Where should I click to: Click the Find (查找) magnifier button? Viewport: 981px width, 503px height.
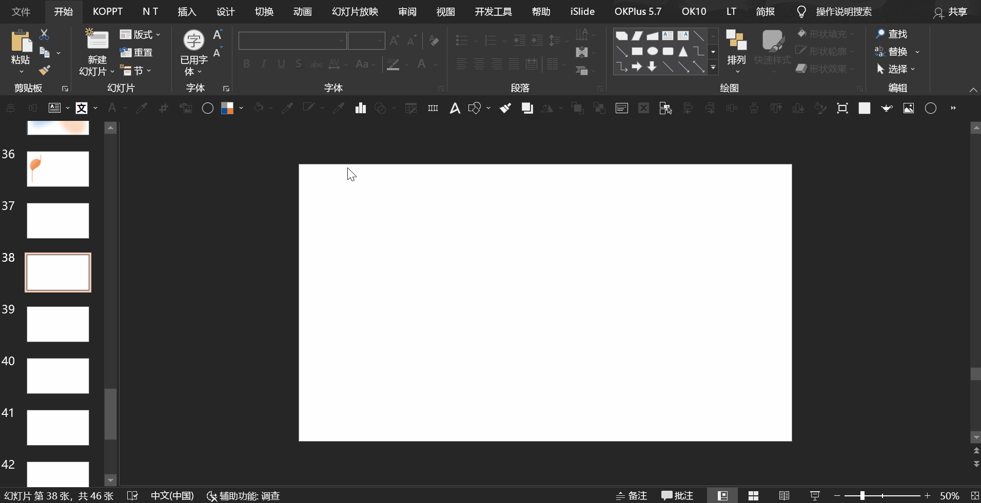[x=892, y=34]
